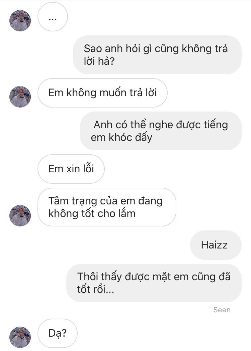Click the 'Tâm trạng của em đang không tốt cho lắm' message

[x=107, y=207]
